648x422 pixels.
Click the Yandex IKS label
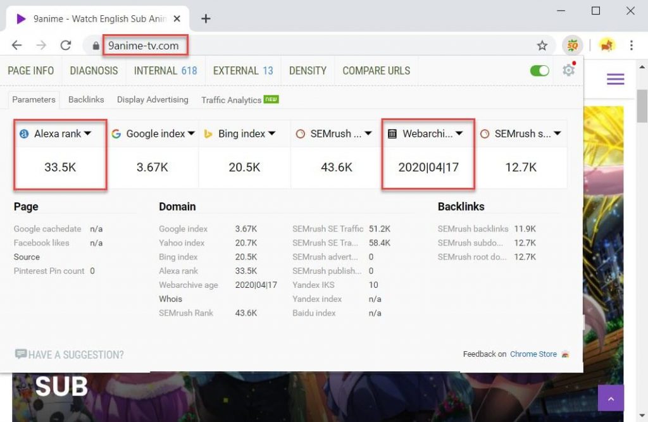pyautogui.click(x=313, y=285)
